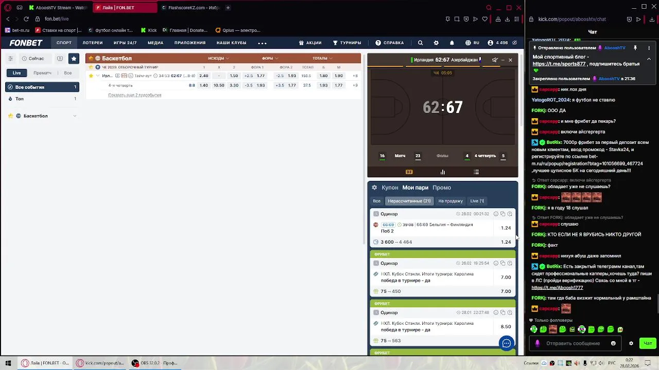Click Показать еще 2 подсобытия link
This screenshot has height=370, width=659.
[x=135, y=95]
